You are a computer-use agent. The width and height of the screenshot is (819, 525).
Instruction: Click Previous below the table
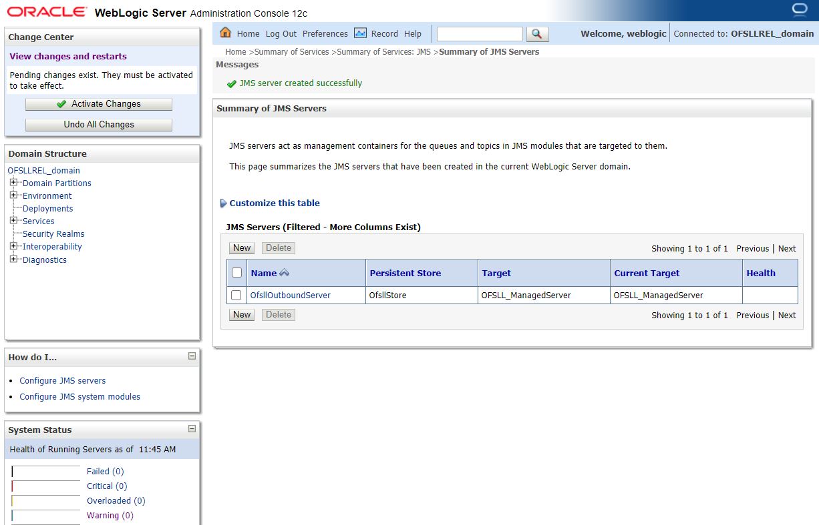pyautogui.click(x=753, y=315)
